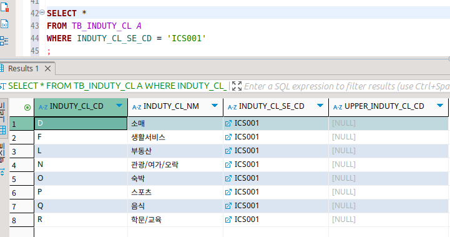Click the row-select indicator in the grid header corner
The height and width of the screenshot is (237, 450).
[27, 108]
